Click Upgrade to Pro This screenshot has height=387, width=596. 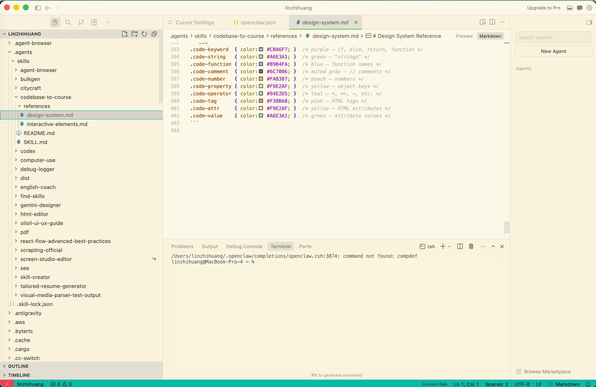pyautogui.click(x=543, y=8)
